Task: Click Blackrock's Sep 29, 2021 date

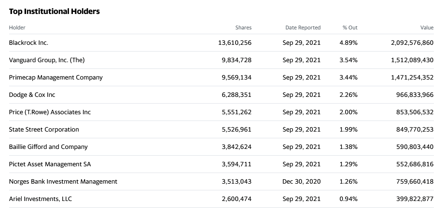Action: (301, 43)
